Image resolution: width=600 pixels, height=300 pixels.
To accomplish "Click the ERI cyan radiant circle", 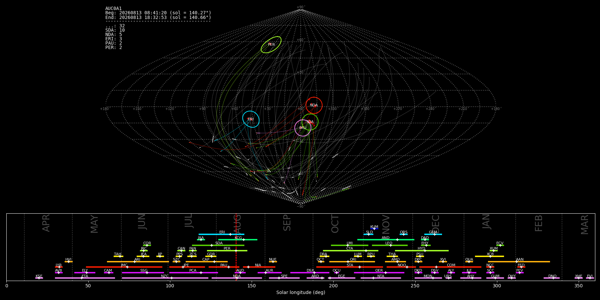I will 251,119.
